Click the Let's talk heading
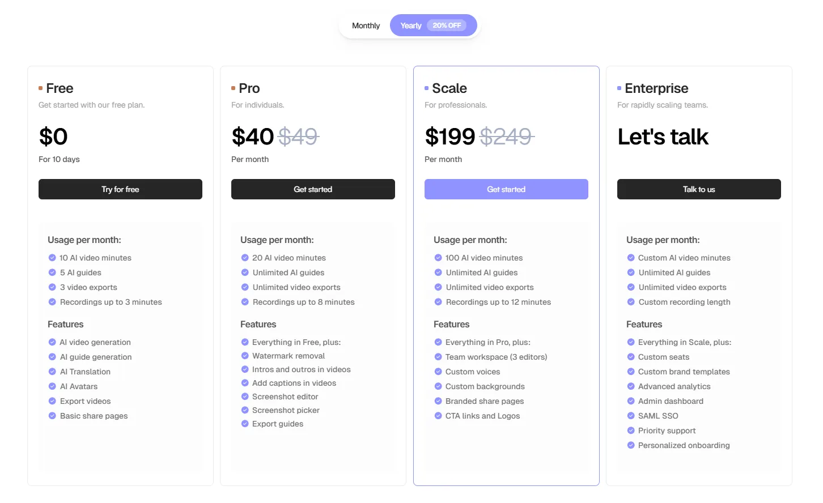Image resolution: width=823 pixels, height=503 pixels. tap(663, 137)
